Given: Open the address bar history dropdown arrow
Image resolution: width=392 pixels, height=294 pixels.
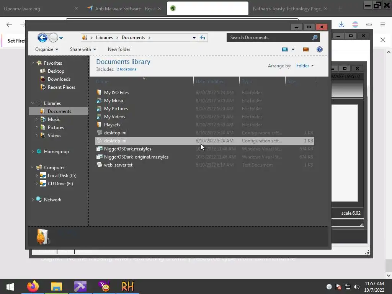Looking at the screenshot, I should (x=194, y=38).
